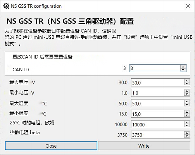Image resolution: width=195 pixels, height=155 pixels.
Task: Click the Close button
Action: tap(51, 146)
